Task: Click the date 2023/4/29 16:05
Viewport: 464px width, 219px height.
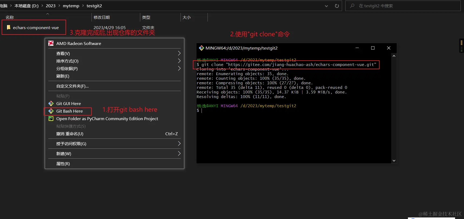Action: [x=110, y=27]
